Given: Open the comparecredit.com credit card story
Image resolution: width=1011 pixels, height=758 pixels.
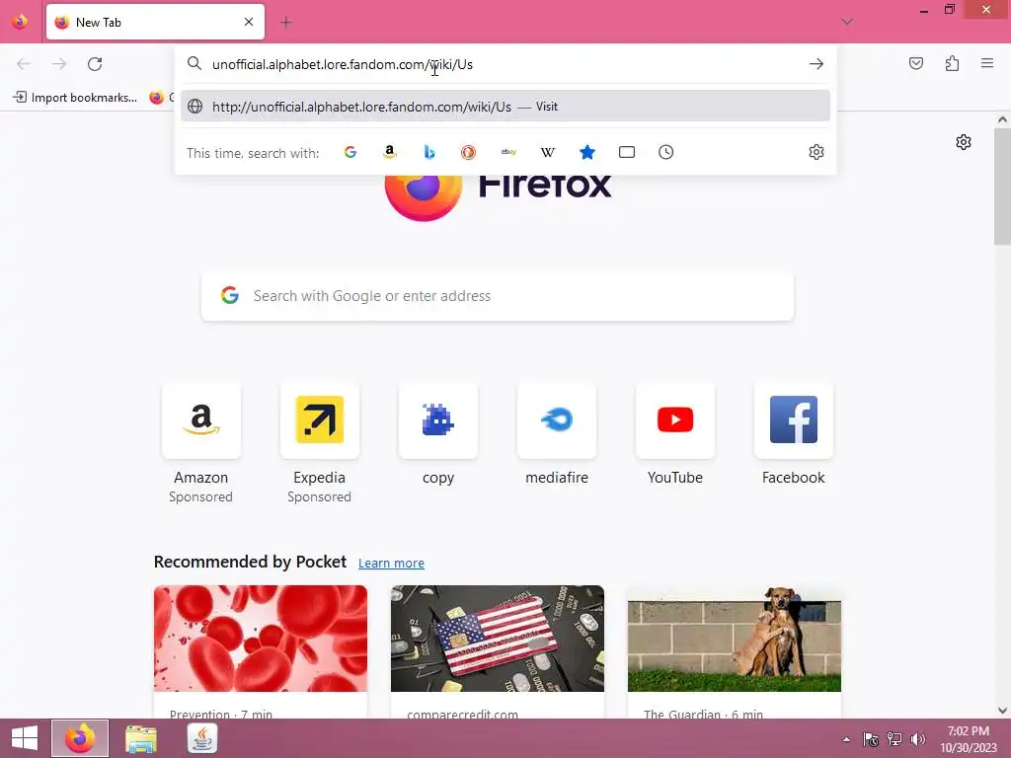Looking at the screenshot, I should click(x=498, y=651).
